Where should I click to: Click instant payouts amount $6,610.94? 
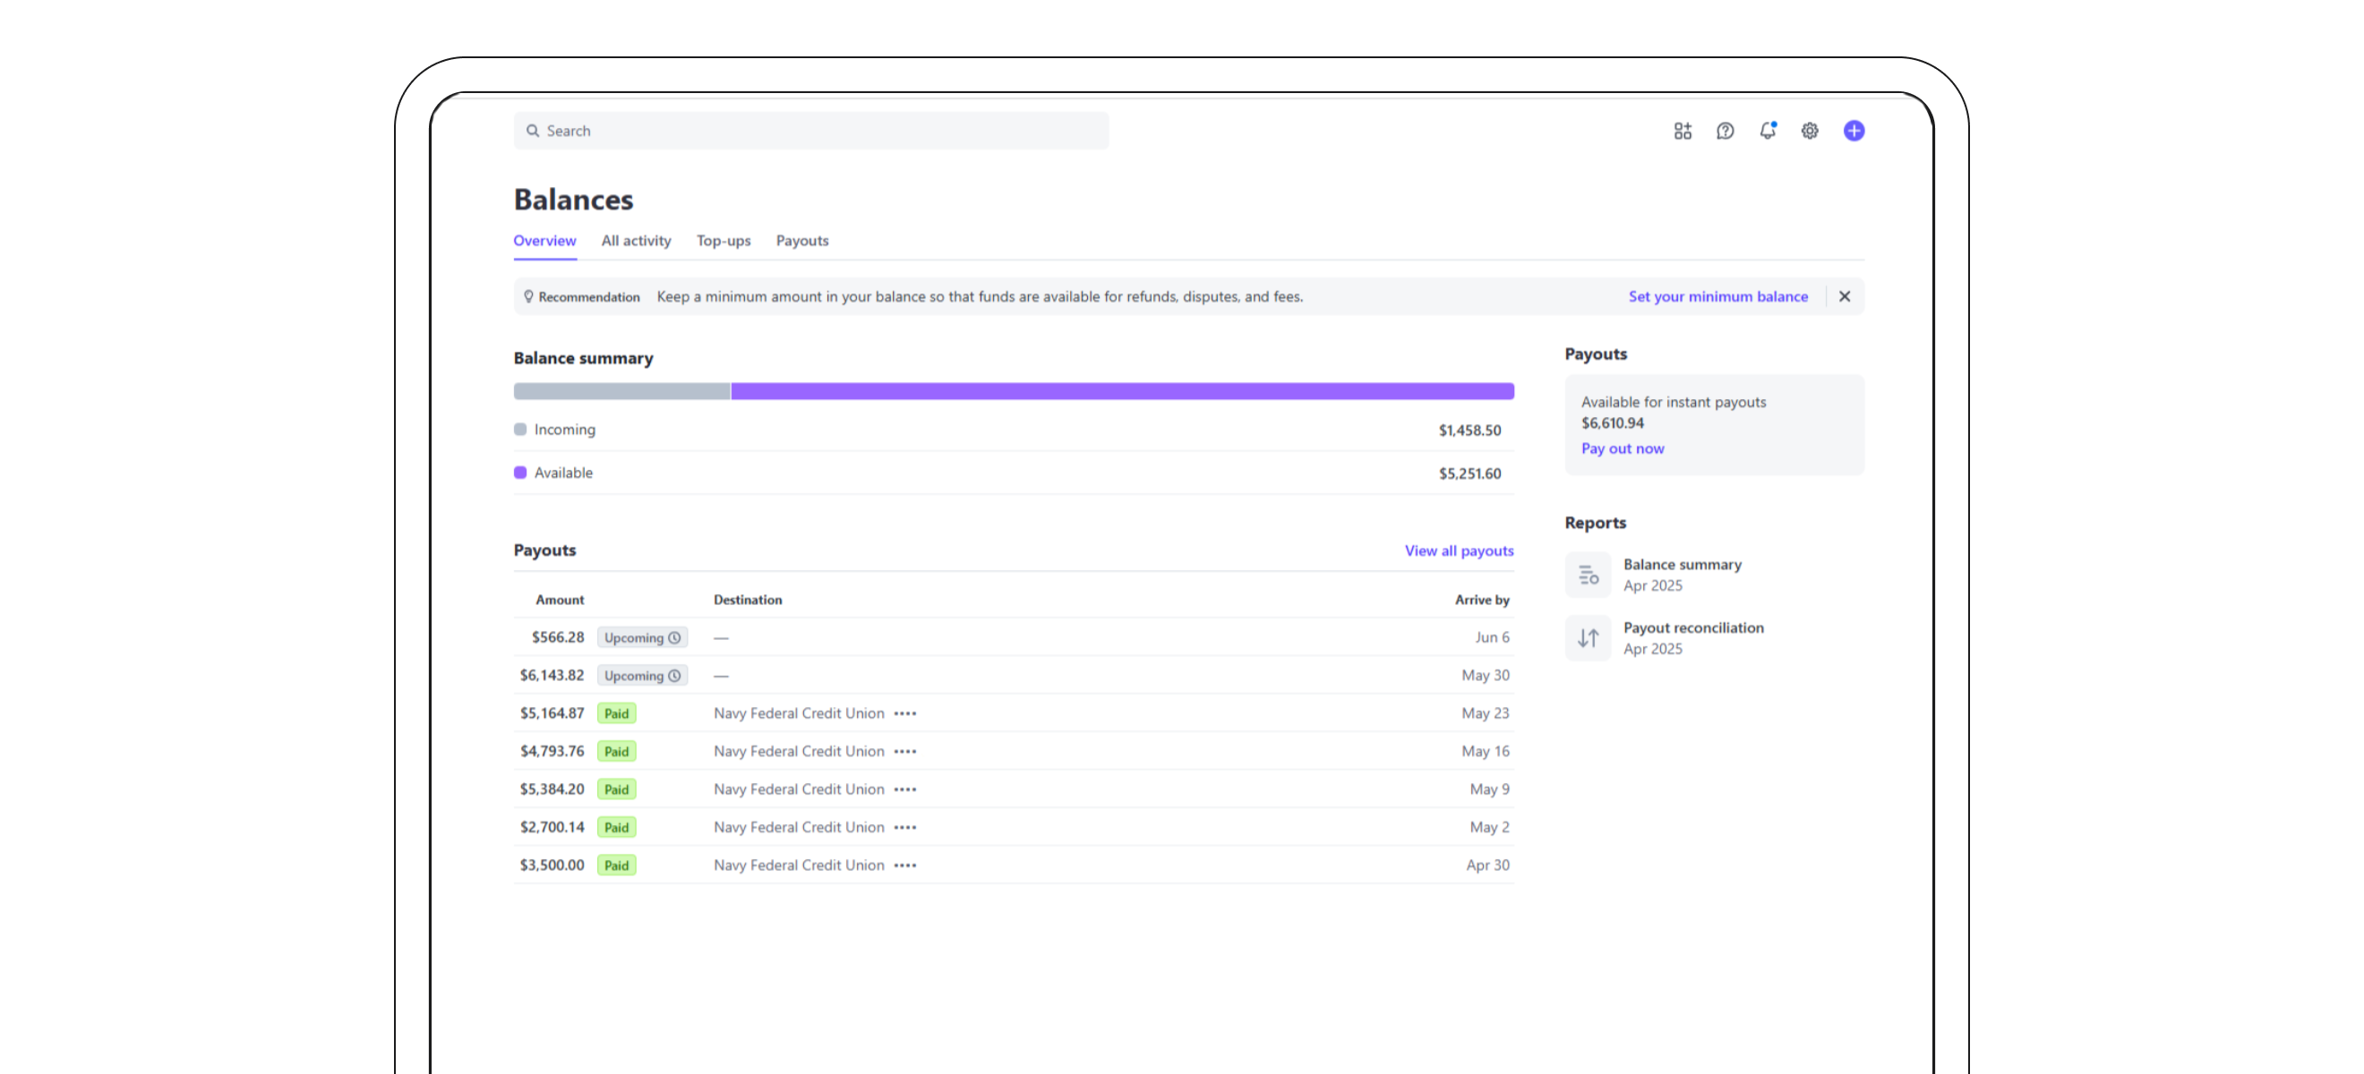click(x=1613, y=422)
